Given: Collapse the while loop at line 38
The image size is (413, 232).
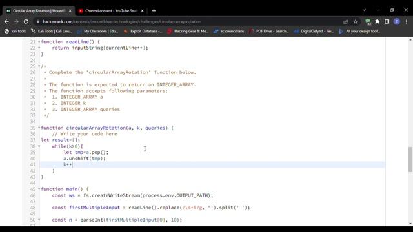Looking at the screenshot, I should [39, 146].
